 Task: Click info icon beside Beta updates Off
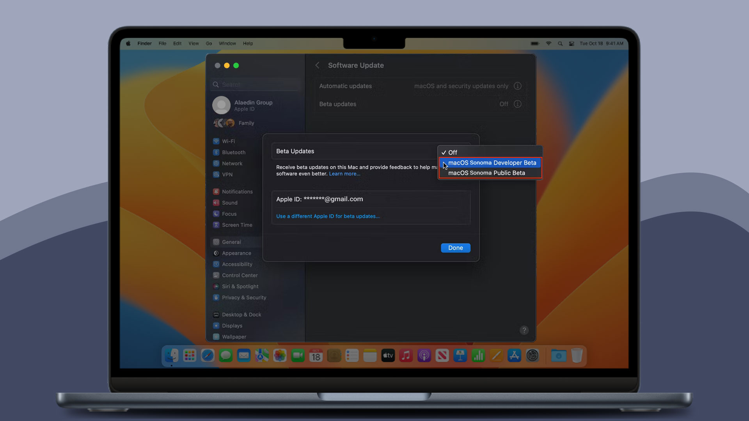pos(517,104)
